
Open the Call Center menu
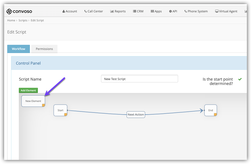coord(94,11)
